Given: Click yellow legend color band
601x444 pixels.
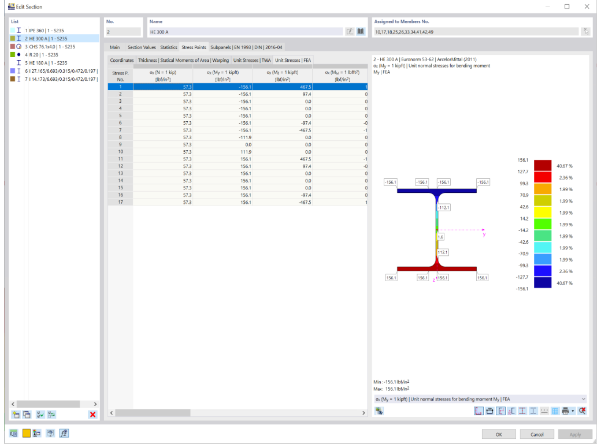Looking at the screenshot, I should tap(543, 212).
